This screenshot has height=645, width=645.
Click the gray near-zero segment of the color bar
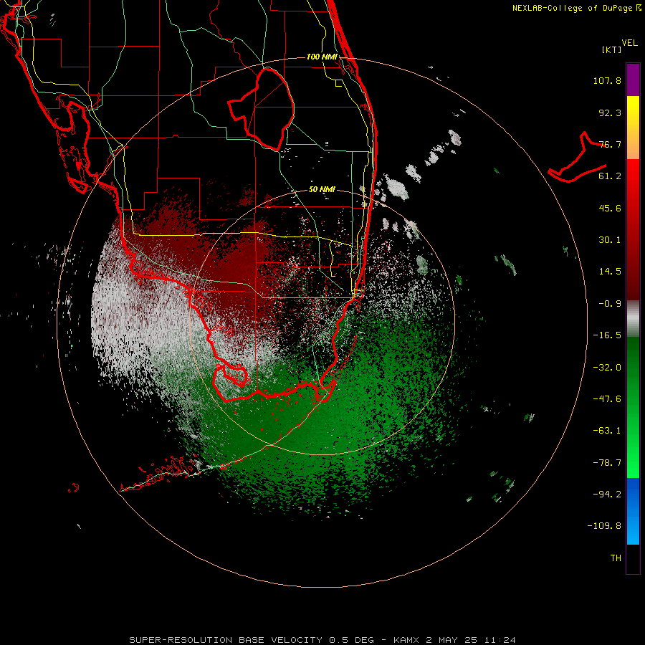coord(633,319)
